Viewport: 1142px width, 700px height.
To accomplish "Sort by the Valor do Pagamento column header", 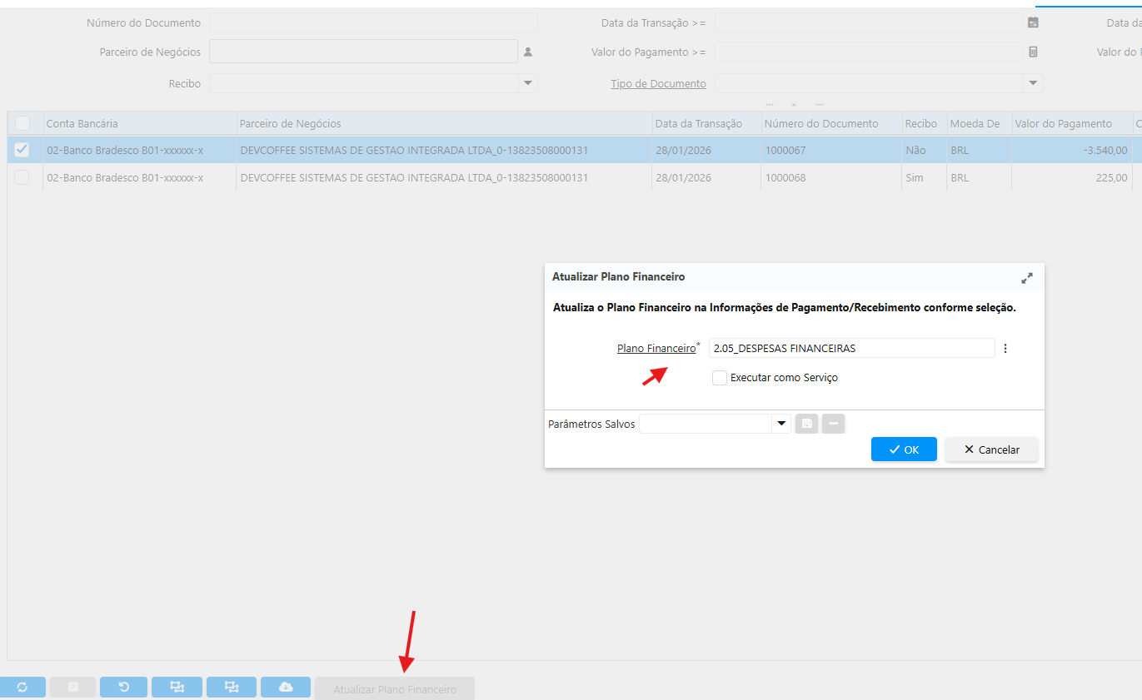I will point(1062,123).
